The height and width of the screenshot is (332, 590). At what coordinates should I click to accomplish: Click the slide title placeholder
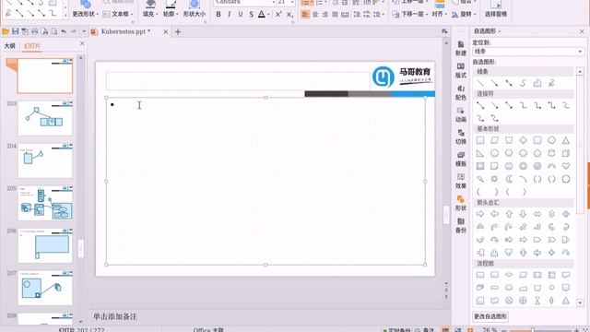[238, 81]
